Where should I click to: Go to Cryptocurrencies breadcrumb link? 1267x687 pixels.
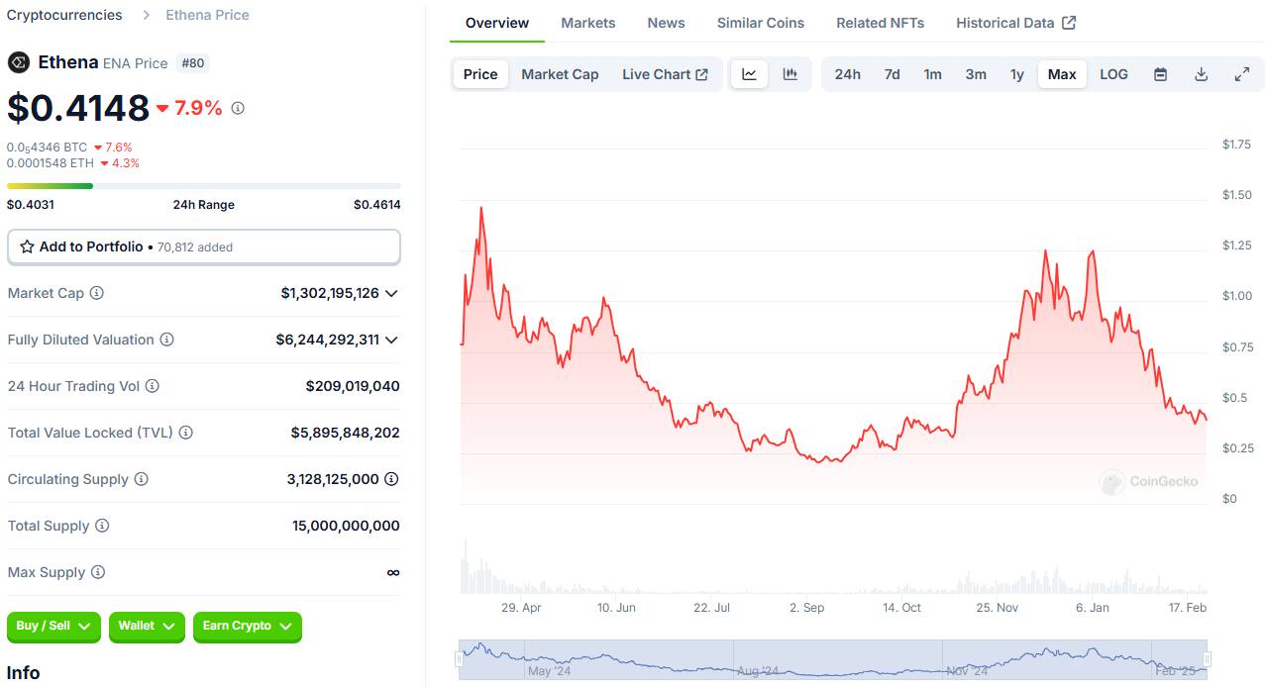pos(64,15)
